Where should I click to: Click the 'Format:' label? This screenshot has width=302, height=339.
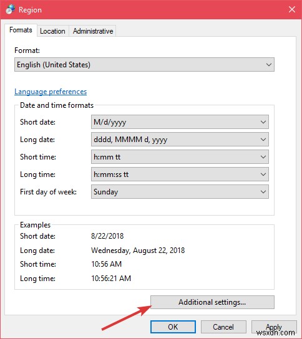point(27,50)
